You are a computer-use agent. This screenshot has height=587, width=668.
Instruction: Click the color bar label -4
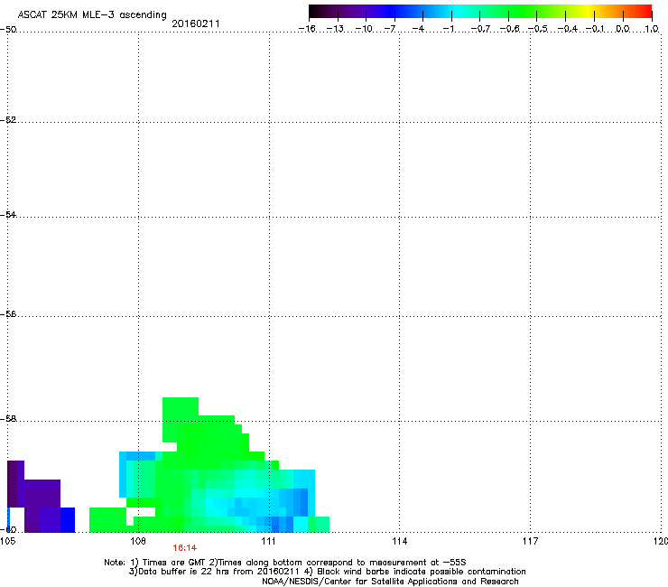pyautogui.click(x=418, y=29)
